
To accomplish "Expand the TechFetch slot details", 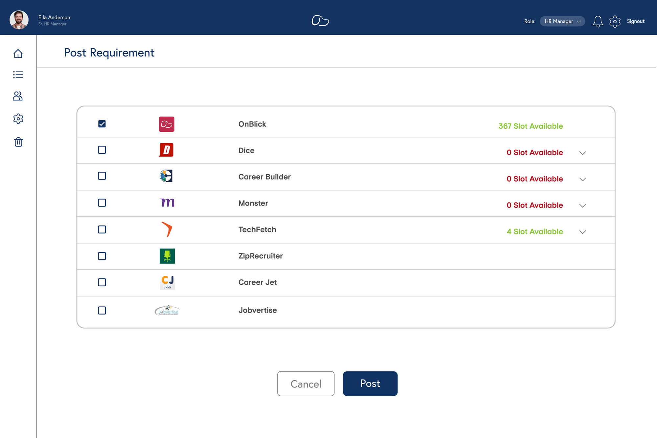I will [x=582, y=232].
